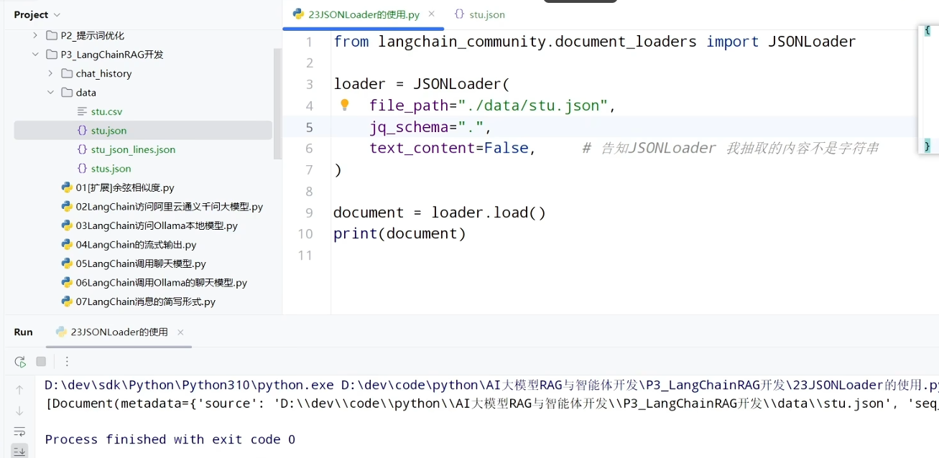
Task: Jump up the stack trace with the up arrow
Action: click(19, 390)
